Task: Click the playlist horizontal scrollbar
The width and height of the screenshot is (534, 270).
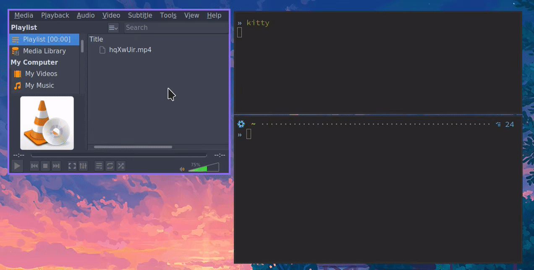Action: (x=133, y=147)
